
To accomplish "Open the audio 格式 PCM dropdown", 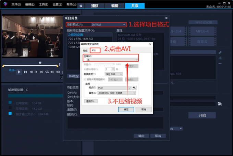I will tap(114, 88).
